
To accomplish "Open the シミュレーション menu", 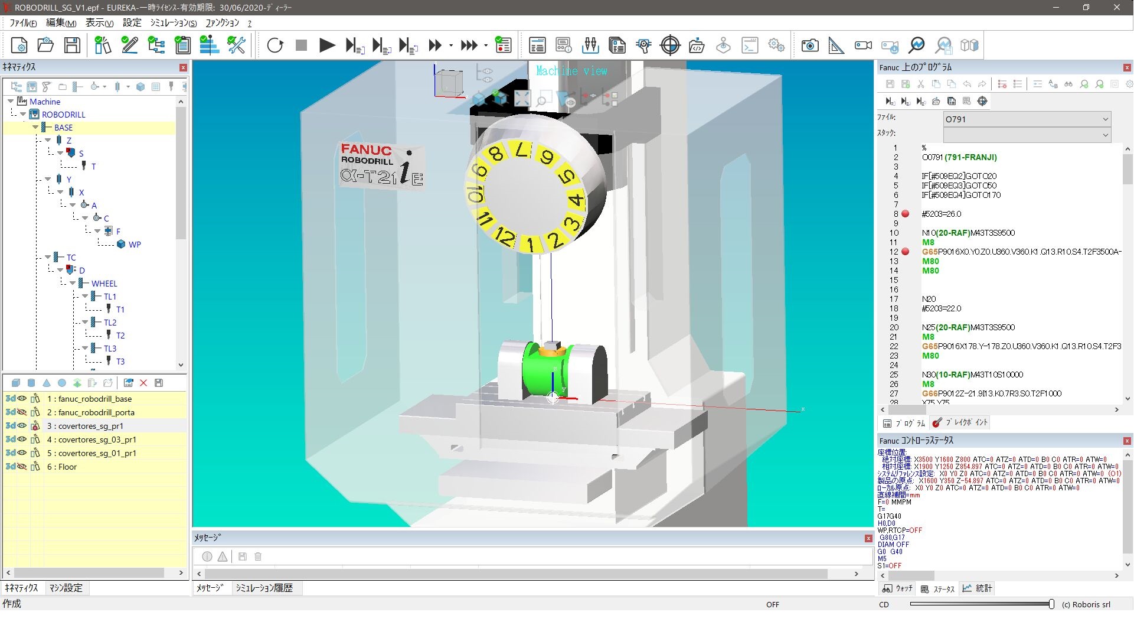I will click(x=173, y=23).
